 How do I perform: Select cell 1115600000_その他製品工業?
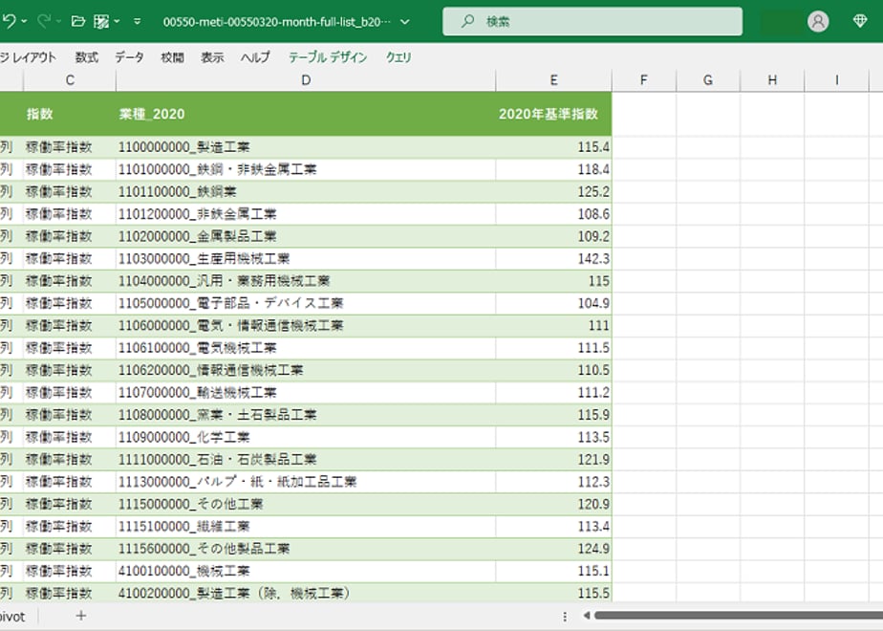[306, 549]
